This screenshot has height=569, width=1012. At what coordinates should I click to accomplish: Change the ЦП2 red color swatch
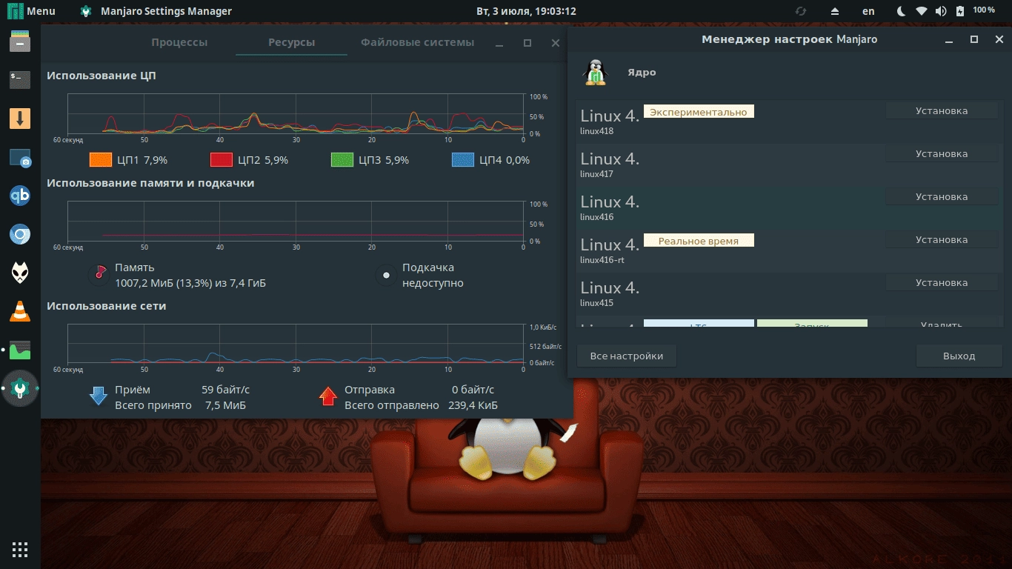(x=222, y=159)
